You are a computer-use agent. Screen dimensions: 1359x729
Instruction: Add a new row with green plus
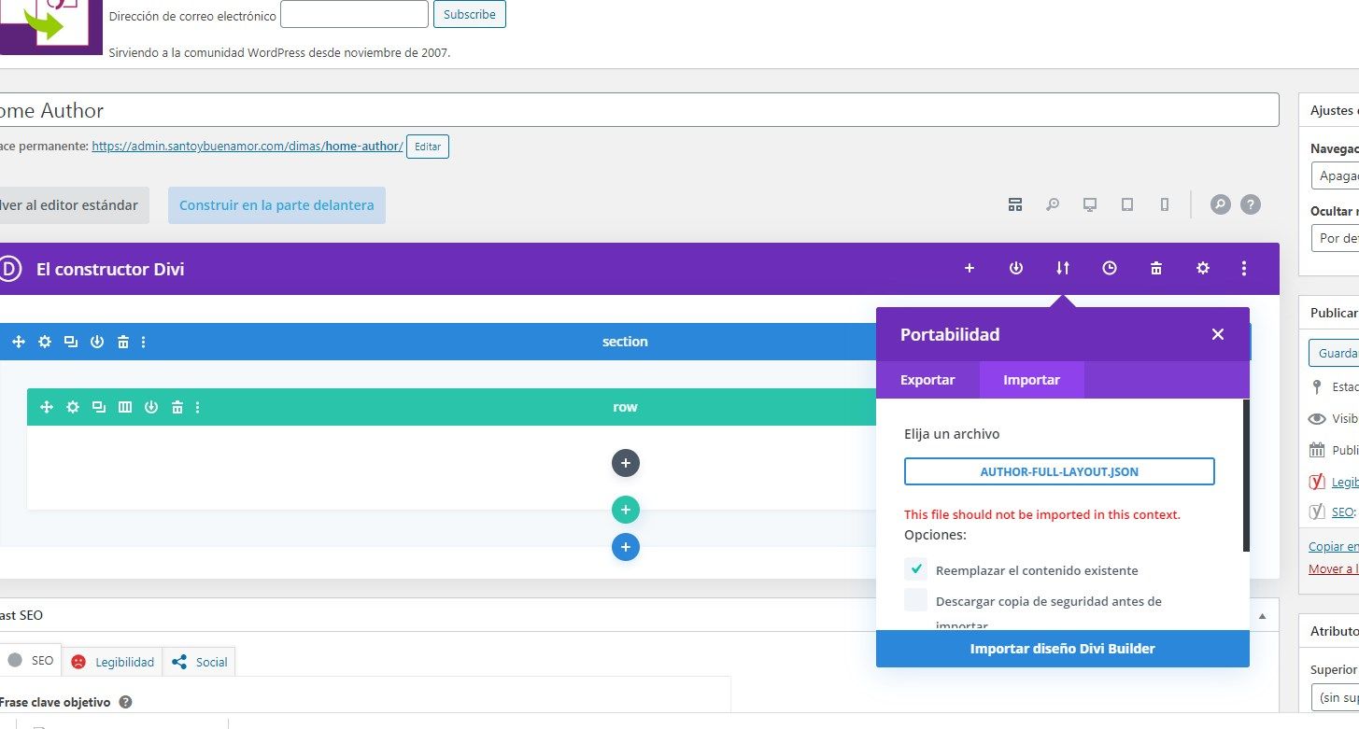626,510
